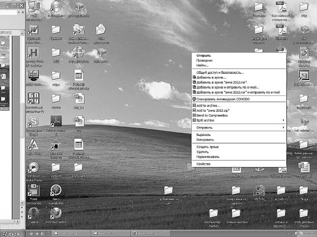The width and height of the screenshot is (317, 237).
Task: Open the Opera browser desktop shortcut
Action: click(x=34, y=213)
